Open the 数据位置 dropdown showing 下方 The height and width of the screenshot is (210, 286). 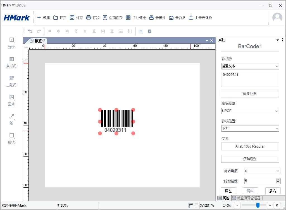(250, 128)
